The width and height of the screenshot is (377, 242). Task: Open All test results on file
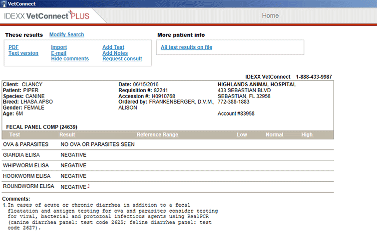pos(186,47)
